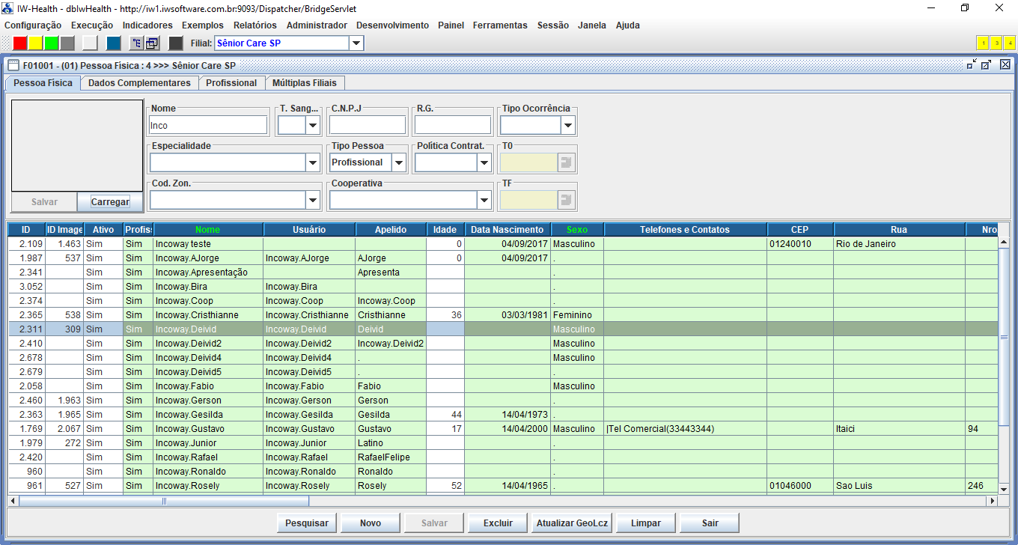Click the cascading windows toolbar icon

click(x=152, y=43)
